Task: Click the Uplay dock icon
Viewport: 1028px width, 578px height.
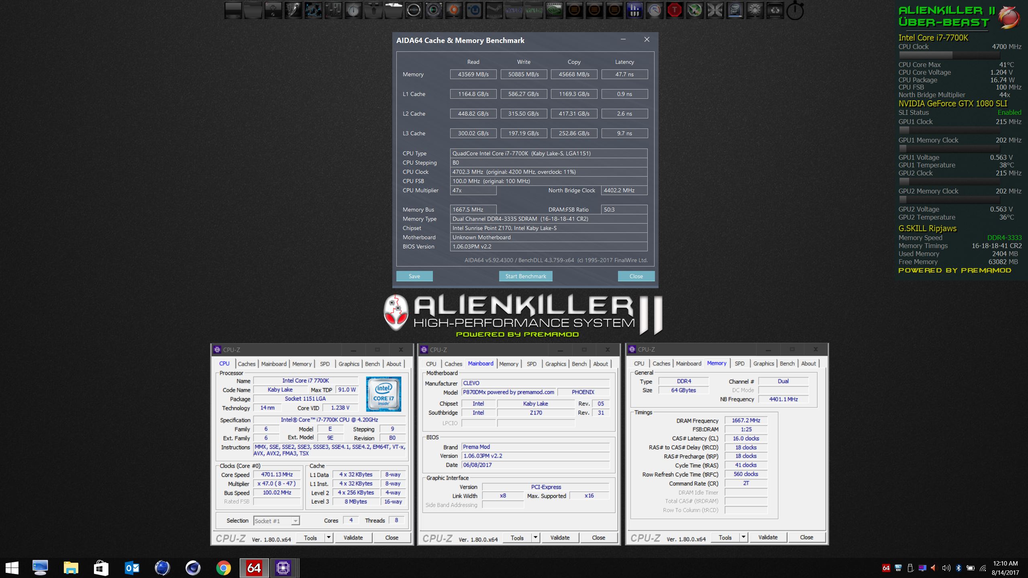Action: pyautogui.click(x=474, y=10)
